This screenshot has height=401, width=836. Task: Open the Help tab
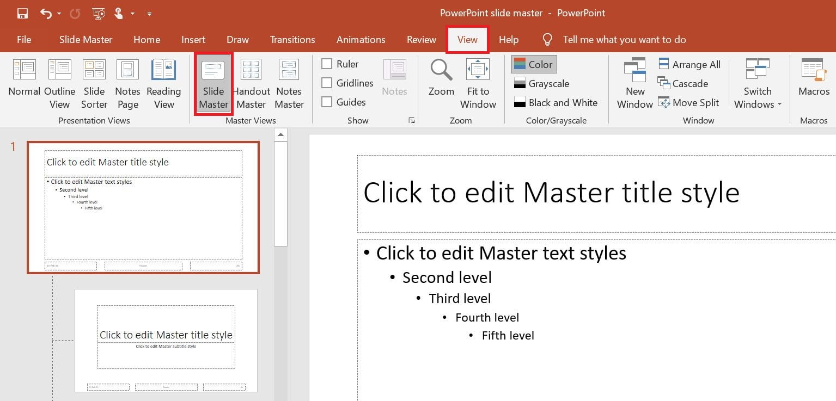pyautogui.click(x=509, y=39)
